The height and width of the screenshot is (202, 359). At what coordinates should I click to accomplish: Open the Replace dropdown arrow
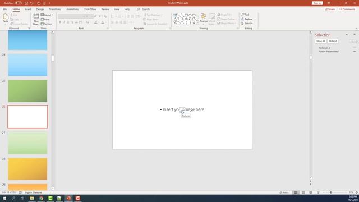[x=255, y=19]
